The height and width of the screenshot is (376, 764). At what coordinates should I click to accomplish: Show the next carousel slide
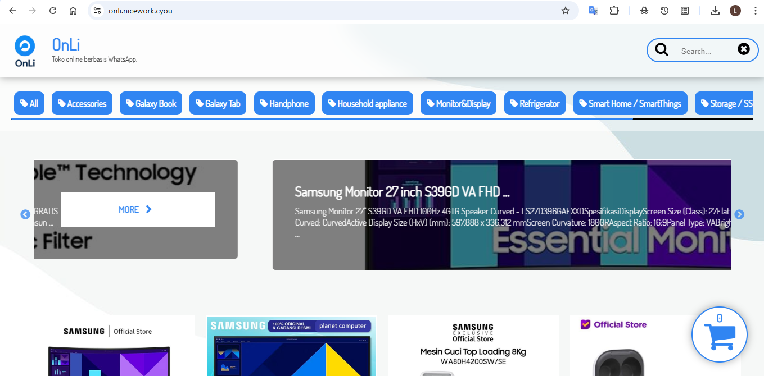click(739, 214)
